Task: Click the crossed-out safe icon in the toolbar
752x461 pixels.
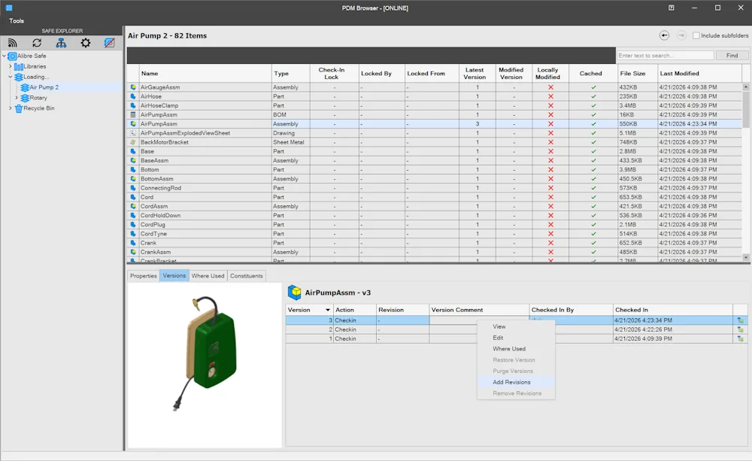Action: tap(109, 43)
